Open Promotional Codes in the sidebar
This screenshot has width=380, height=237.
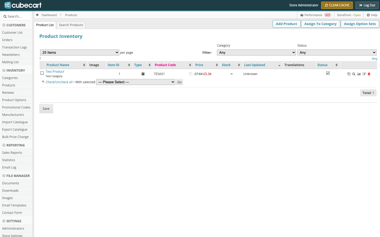point(16,107)
